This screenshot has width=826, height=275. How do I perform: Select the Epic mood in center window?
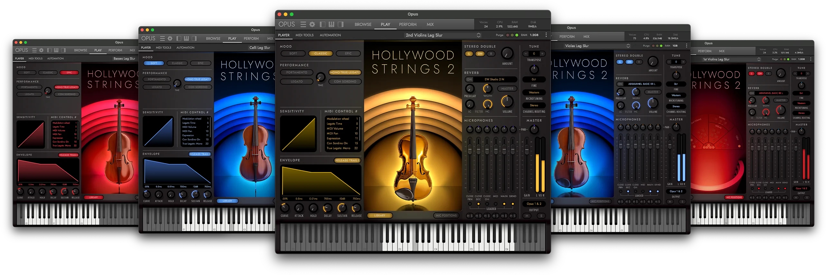[x=348, y=54]
